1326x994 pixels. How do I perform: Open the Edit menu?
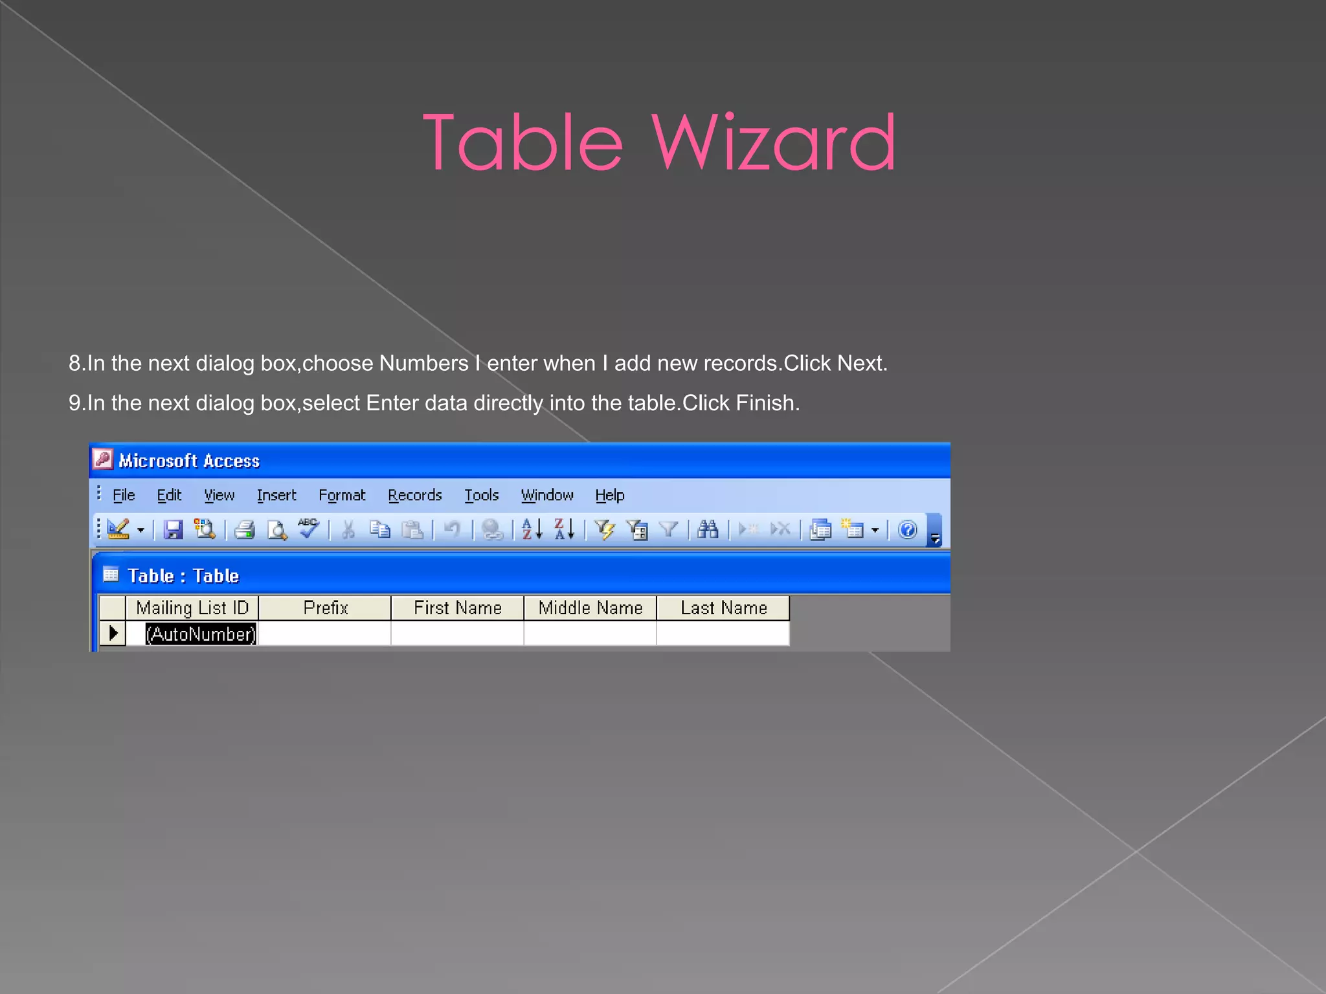point(169,495)
